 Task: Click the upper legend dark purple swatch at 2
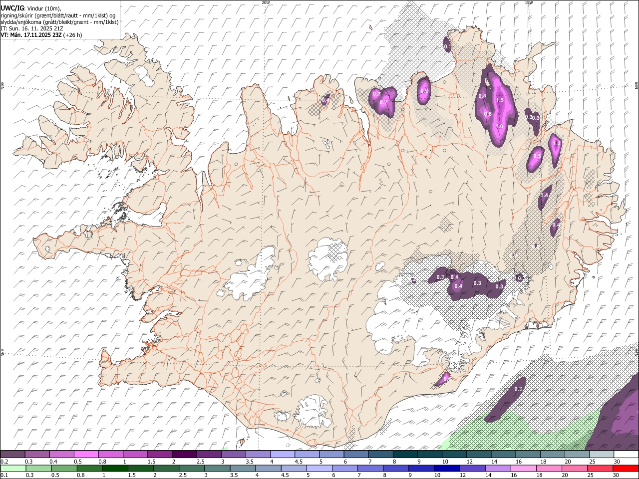[x=184, y=454]
